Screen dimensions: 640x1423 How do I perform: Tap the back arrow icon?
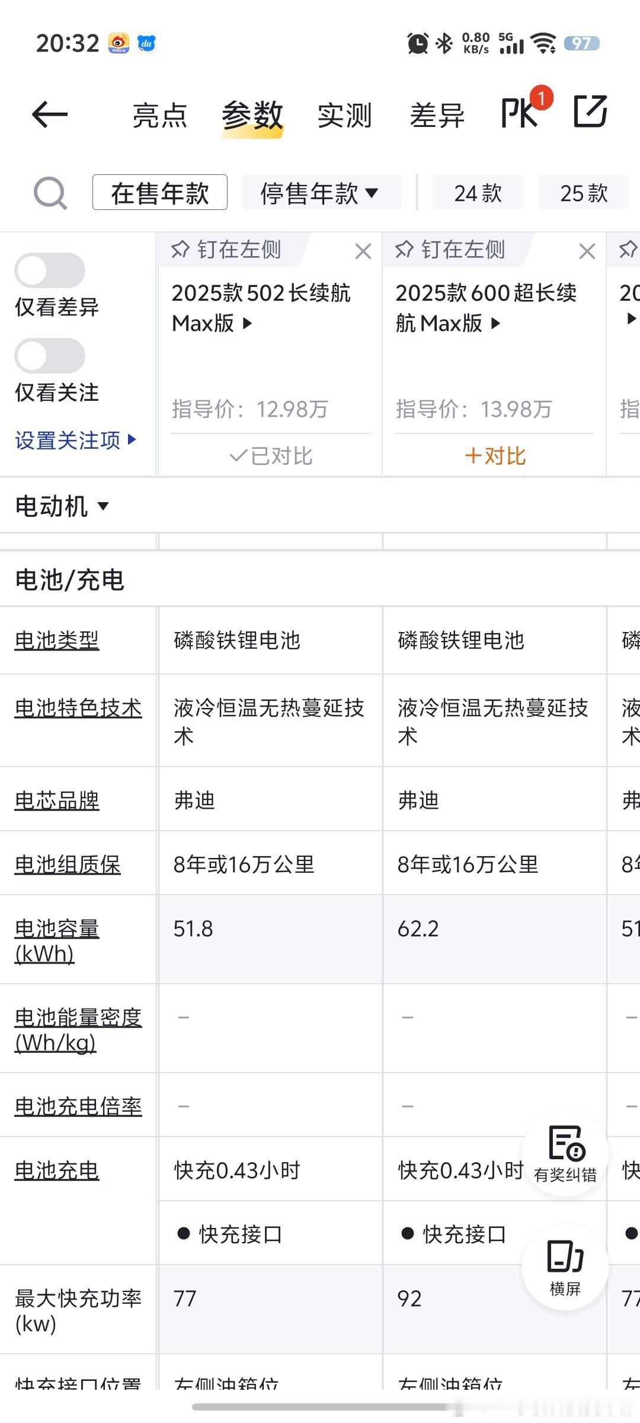[x=50, y=114]
